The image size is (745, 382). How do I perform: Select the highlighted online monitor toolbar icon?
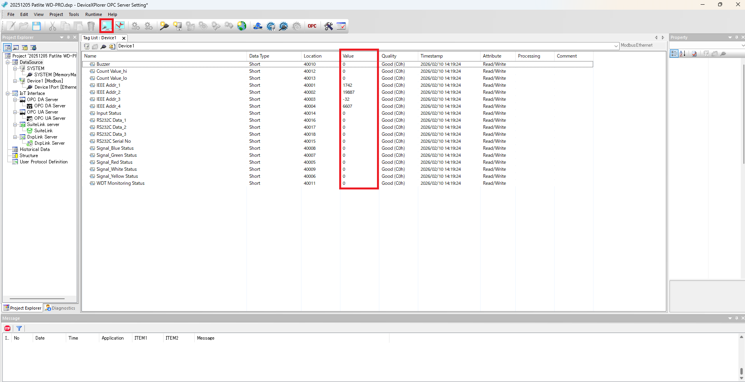click(106, 26)
